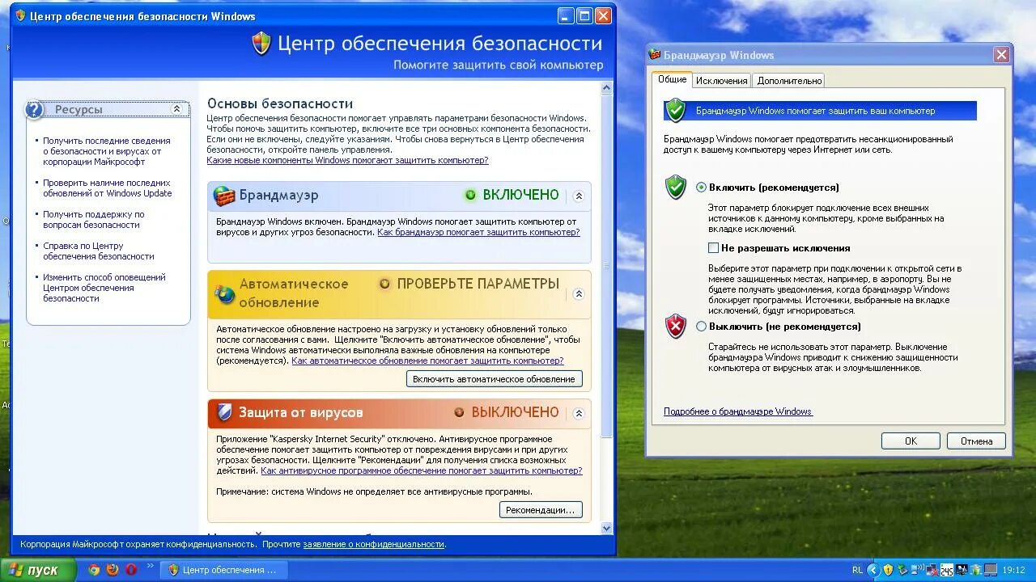Open Получить поддержку по вопросам безопасности link
The width and height of the screenshot is (1036, 582).
94,220
